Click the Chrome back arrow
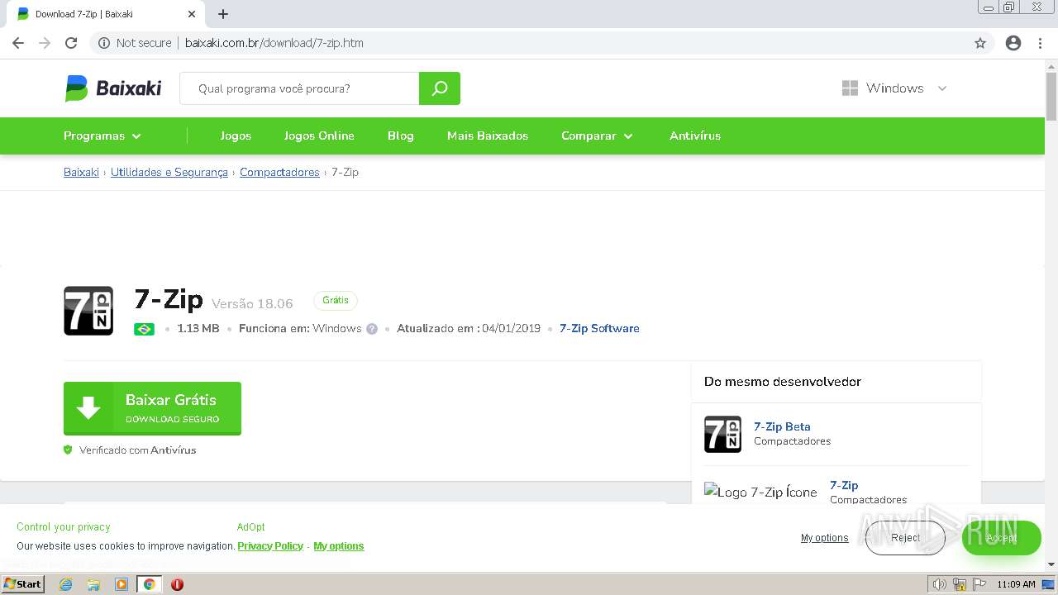This screenshot has height=595, width=1058. coord(18,43)
